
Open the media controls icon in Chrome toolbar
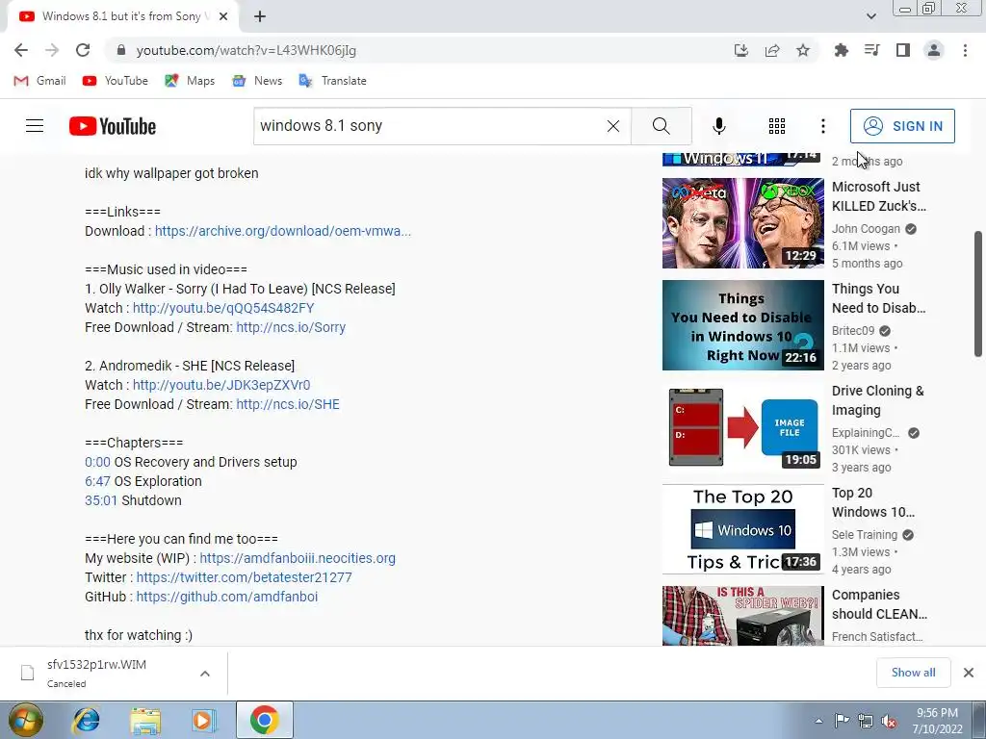tap(871, 50)
